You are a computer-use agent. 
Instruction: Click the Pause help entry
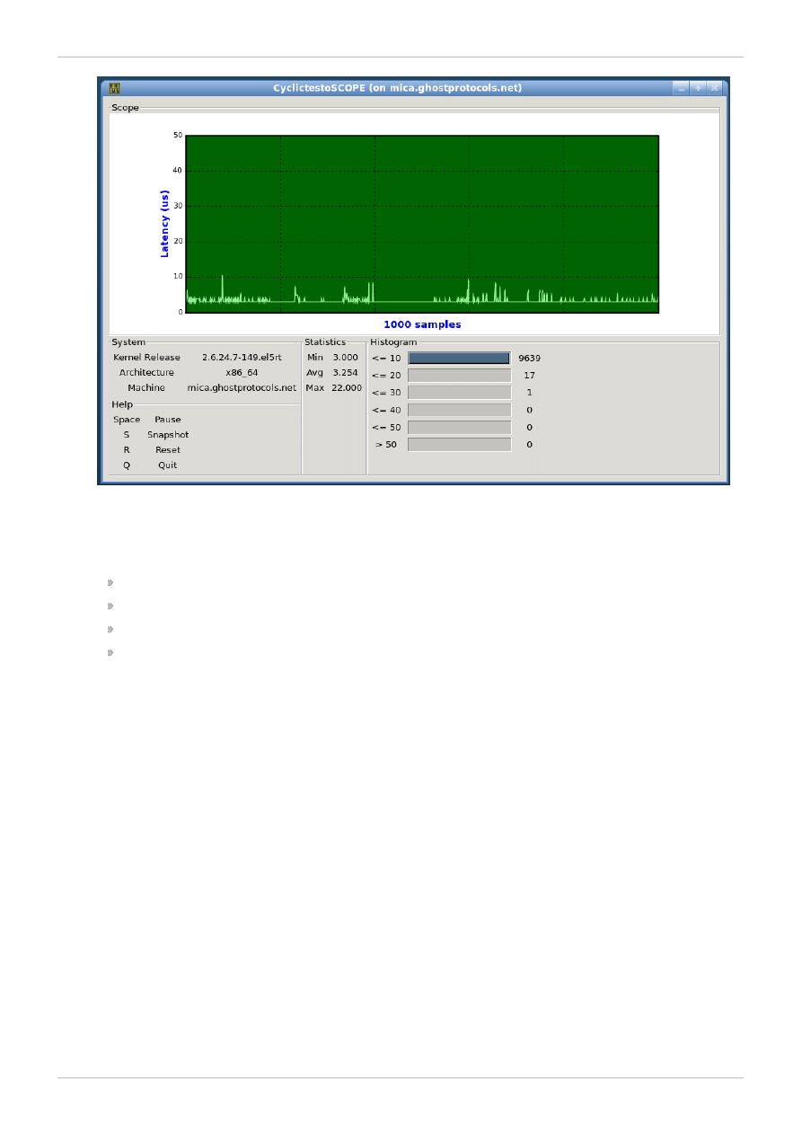(167, 420)
